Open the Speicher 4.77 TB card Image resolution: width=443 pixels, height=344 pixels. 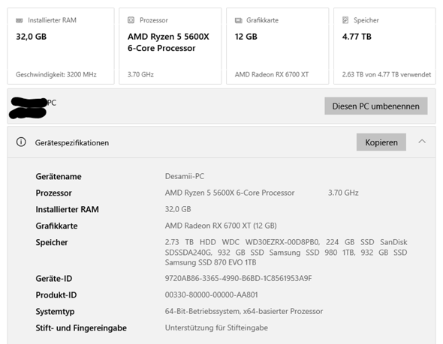[384, 46]
